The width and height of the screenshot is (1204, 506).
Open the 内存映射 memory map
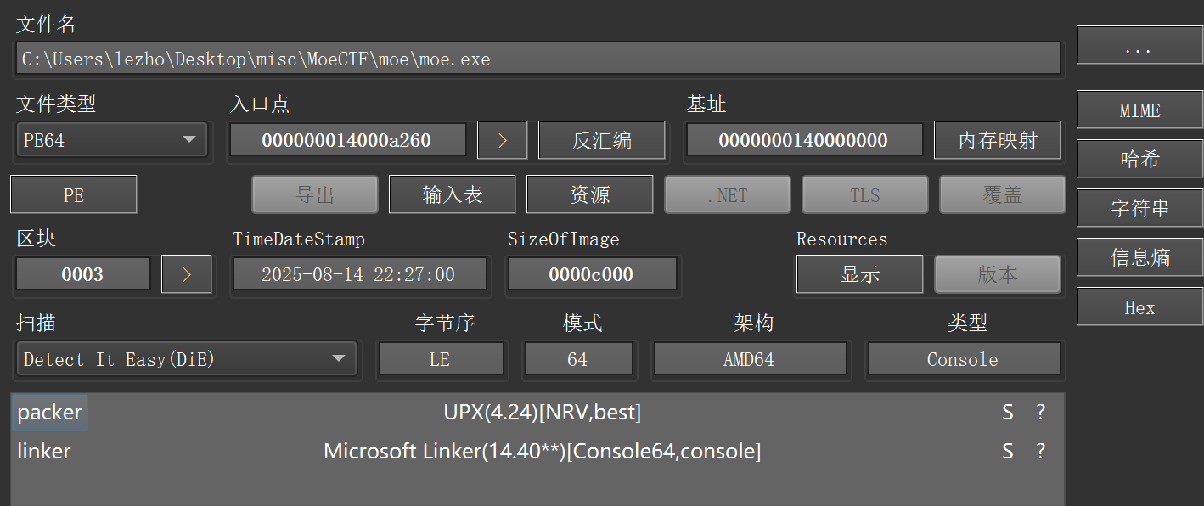(997, 139)
